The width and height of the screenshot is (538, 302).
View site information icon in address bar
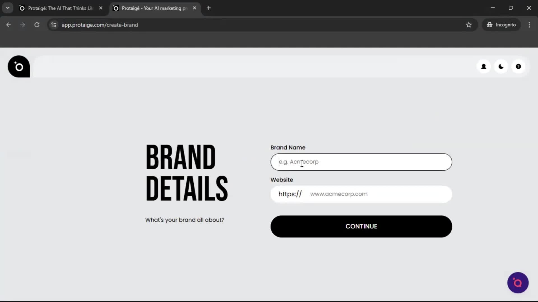click(x=54, y=25)
